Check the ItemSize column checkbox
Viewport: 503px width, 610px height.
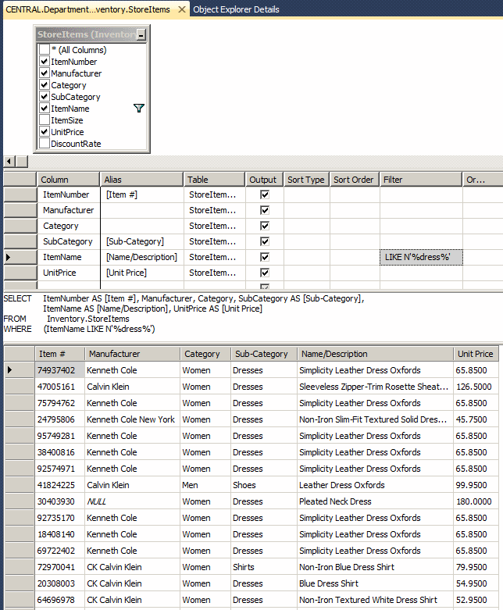45,120
